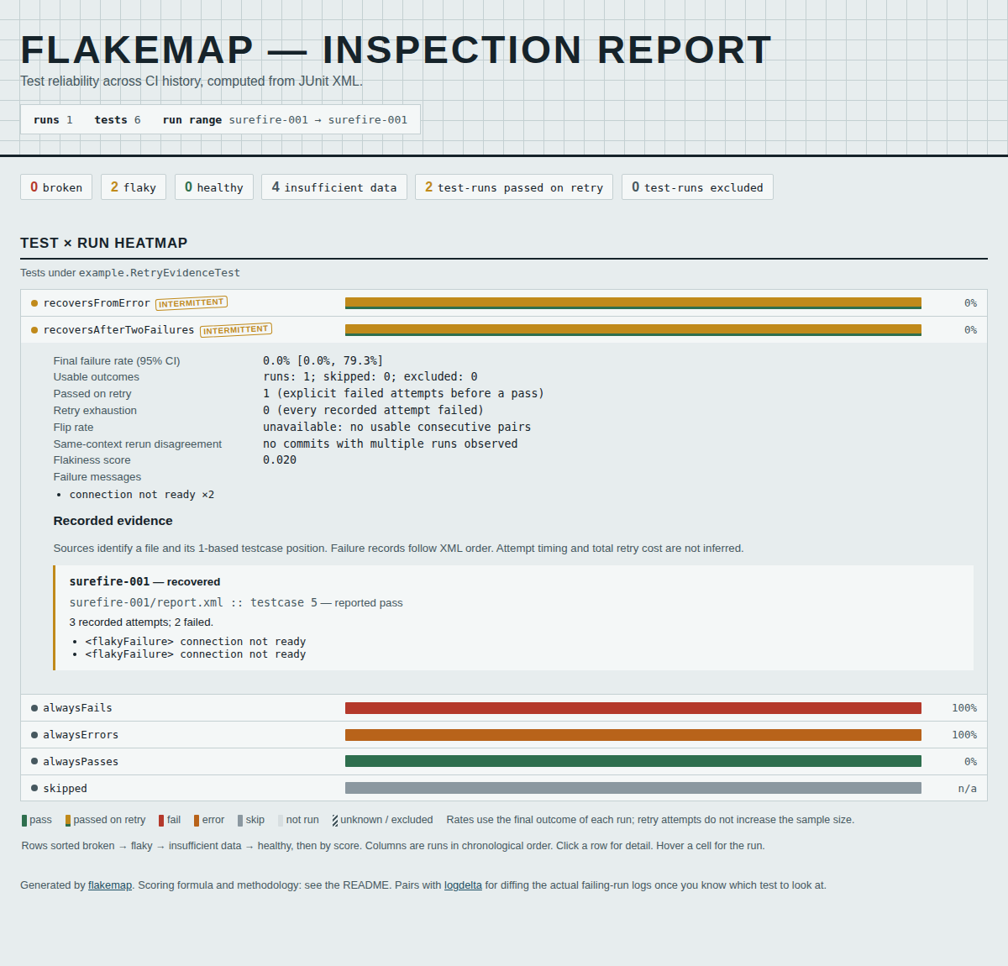Viewport: 1008px width, 966px height.
Task: Click the 0% rate on alwaysPasses row
Action: (970, 762)
